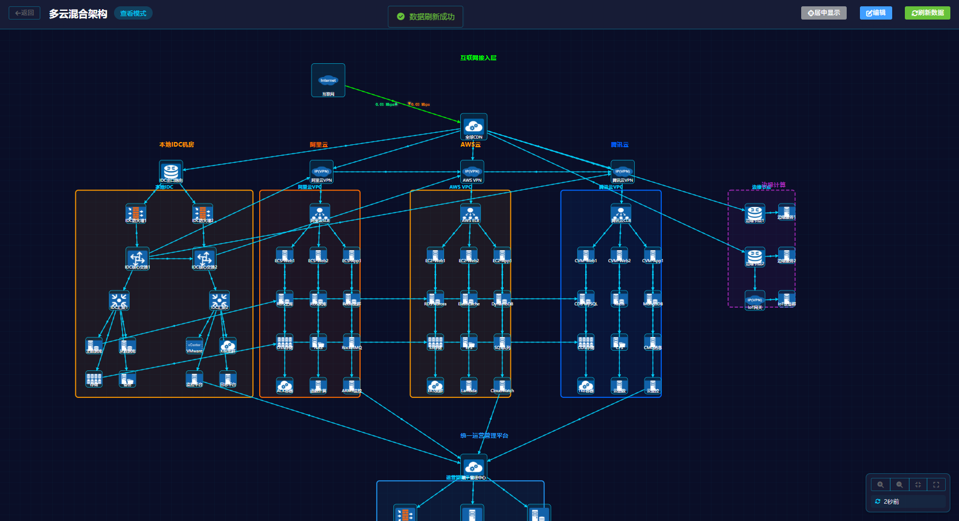The image size is (959, 521).
Task: Click the 互联网接入层 layer label
Action: 478,58
